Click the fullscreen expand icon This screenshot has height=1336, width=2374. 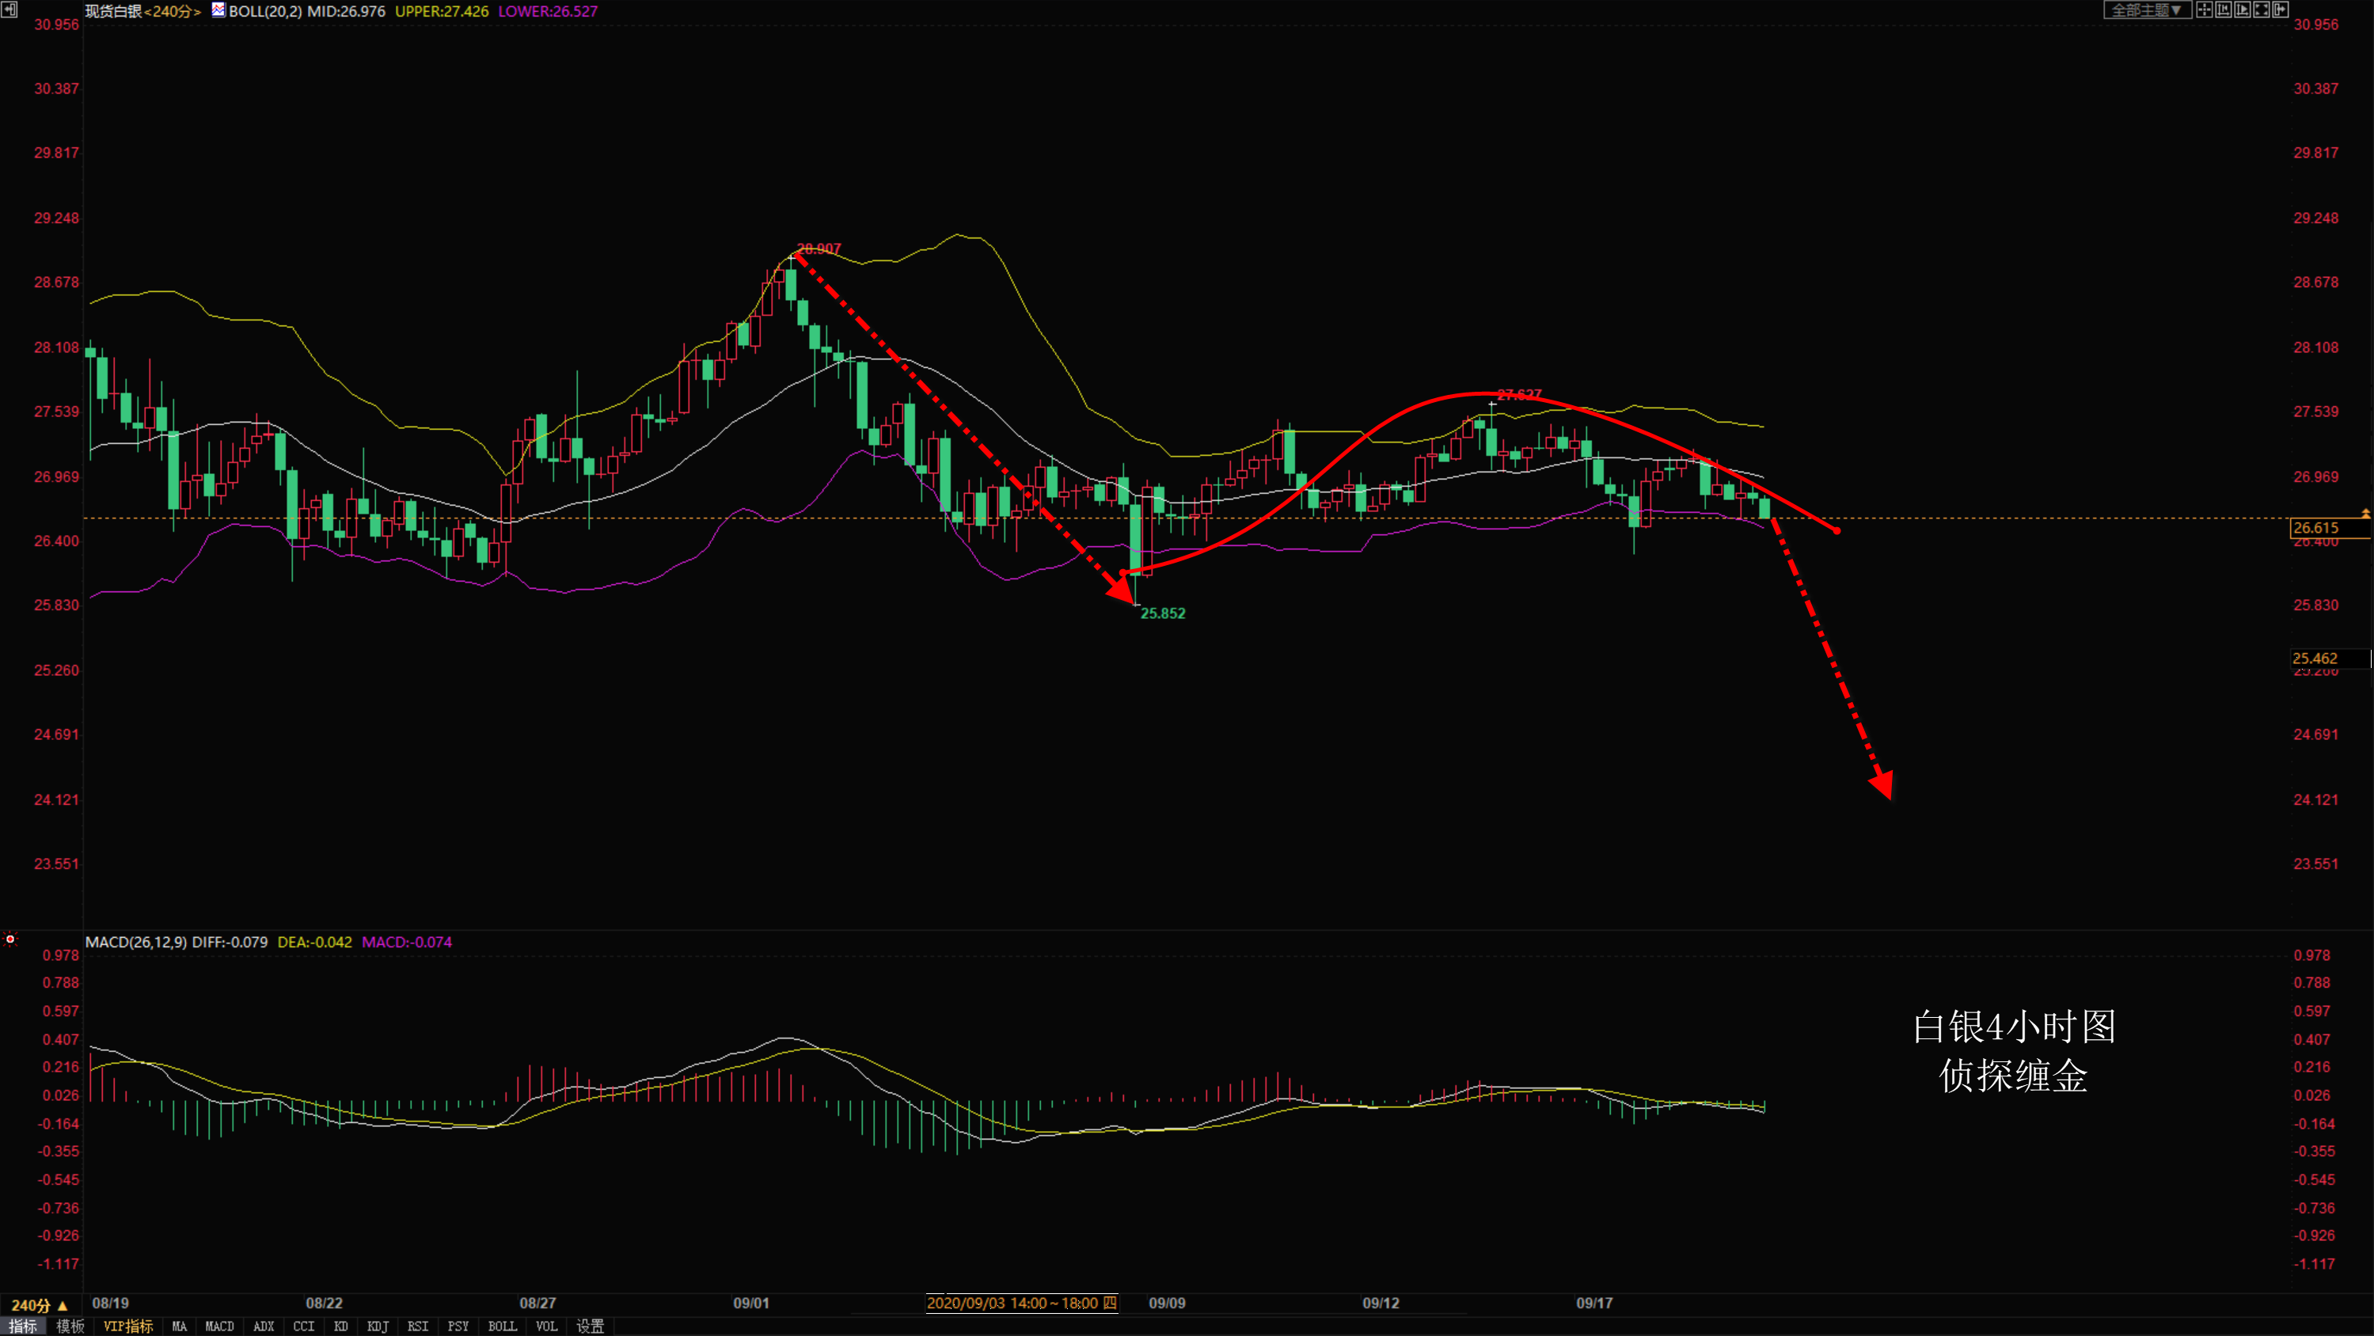2262,9
